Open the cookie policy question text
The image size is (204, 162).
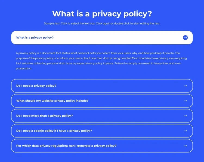[54, 131]
